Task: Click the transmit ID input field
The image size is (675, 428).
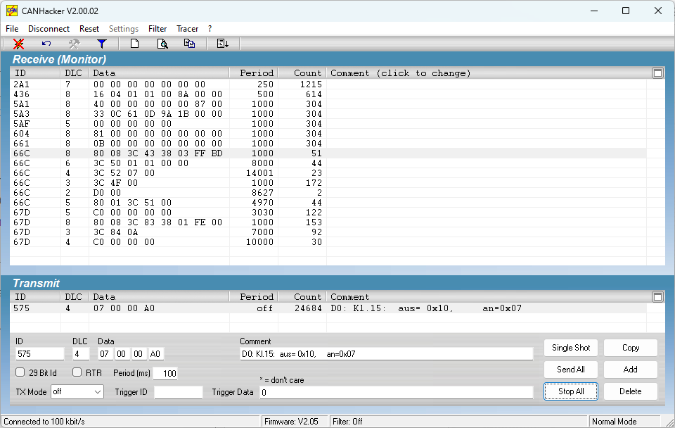Action: 39,354
